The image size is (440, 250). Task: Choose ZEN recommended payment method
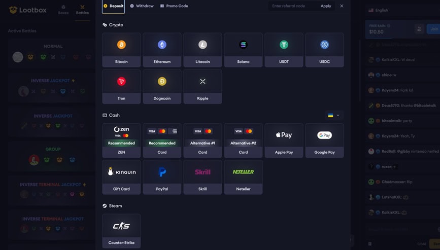[x=121, y=140]
